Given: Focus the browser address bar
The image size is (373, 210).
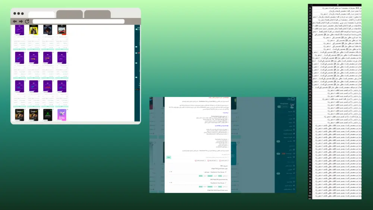Looking at the screenshot, I should coord(78,21).
